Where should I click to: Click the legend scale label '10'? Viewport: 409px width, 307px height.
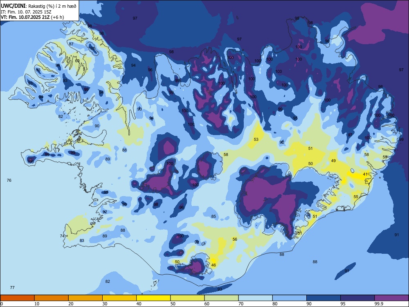click(x=37, y=304)
